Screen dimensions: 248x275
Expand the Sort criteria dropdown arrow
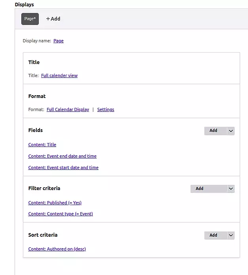tap(231, 235)
